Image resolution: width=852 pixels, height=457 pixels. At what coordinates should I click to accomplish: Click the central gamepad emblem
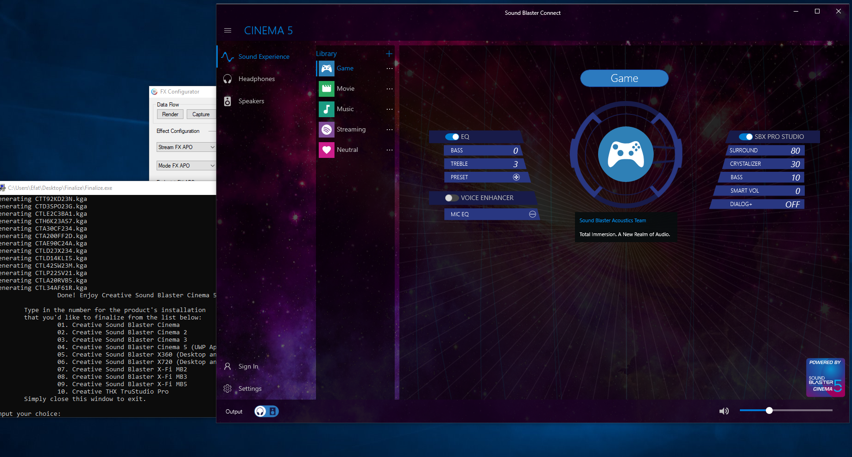pos(626,154)
